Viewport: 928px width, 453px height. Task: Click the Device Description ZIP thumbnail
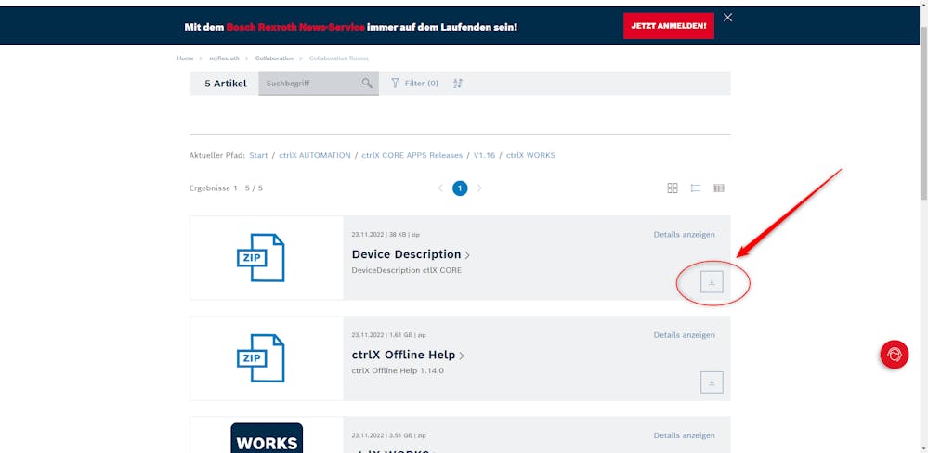[261, 258]
